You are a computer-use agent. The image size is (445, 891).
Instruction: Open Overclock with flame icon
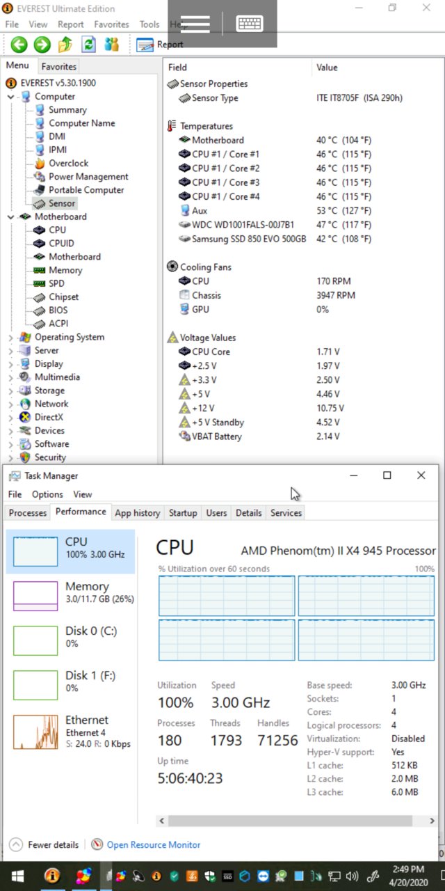point(68,163)
